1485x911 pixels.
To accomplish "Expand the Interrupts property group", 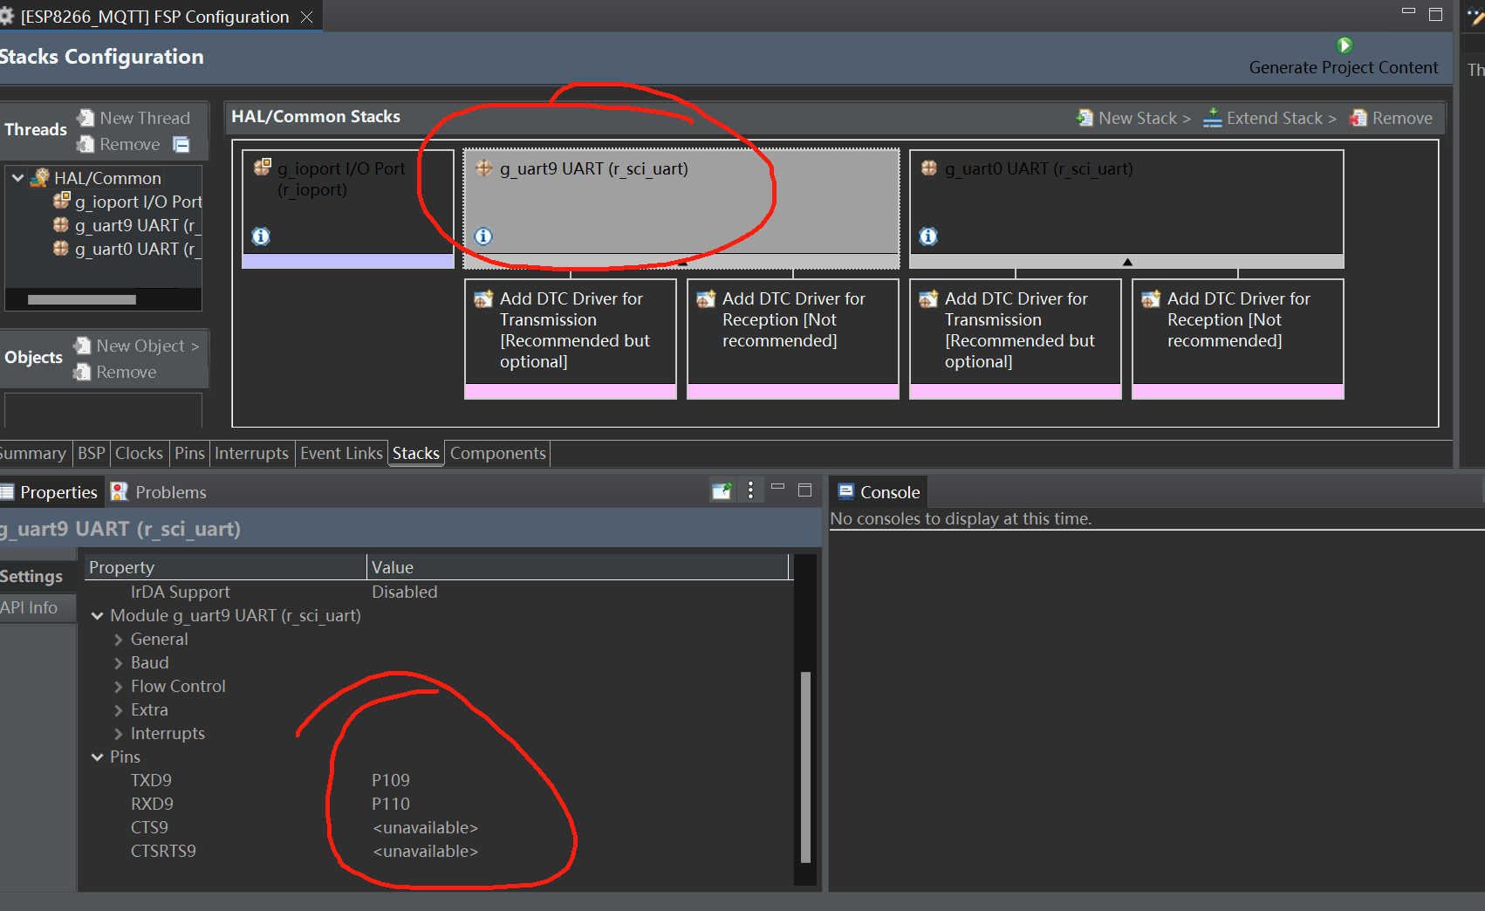I will [118, 734].
